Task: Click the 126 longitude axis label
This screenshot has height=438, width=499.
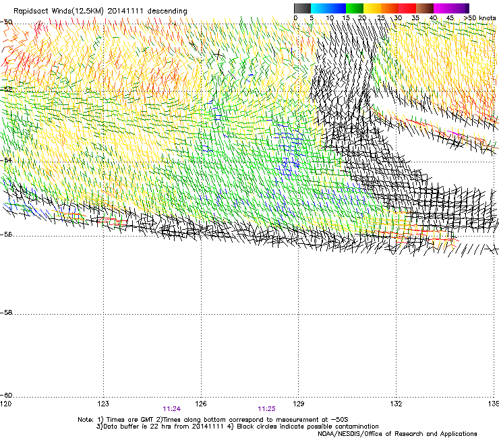Action: [x=201, y=404]
